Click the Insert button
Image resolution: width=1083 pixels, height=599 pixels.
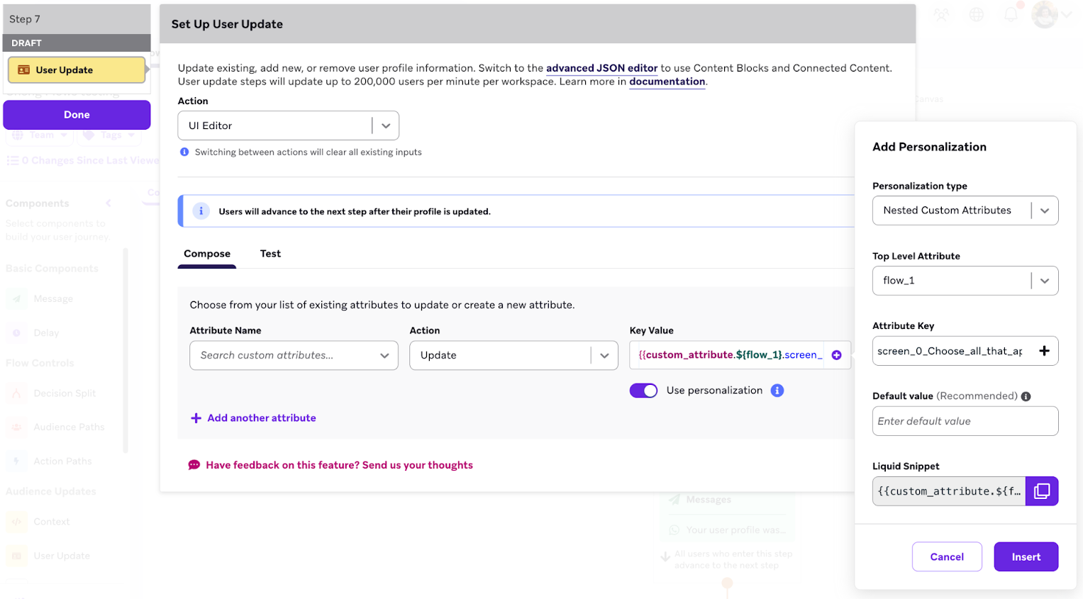point(1026,556)
